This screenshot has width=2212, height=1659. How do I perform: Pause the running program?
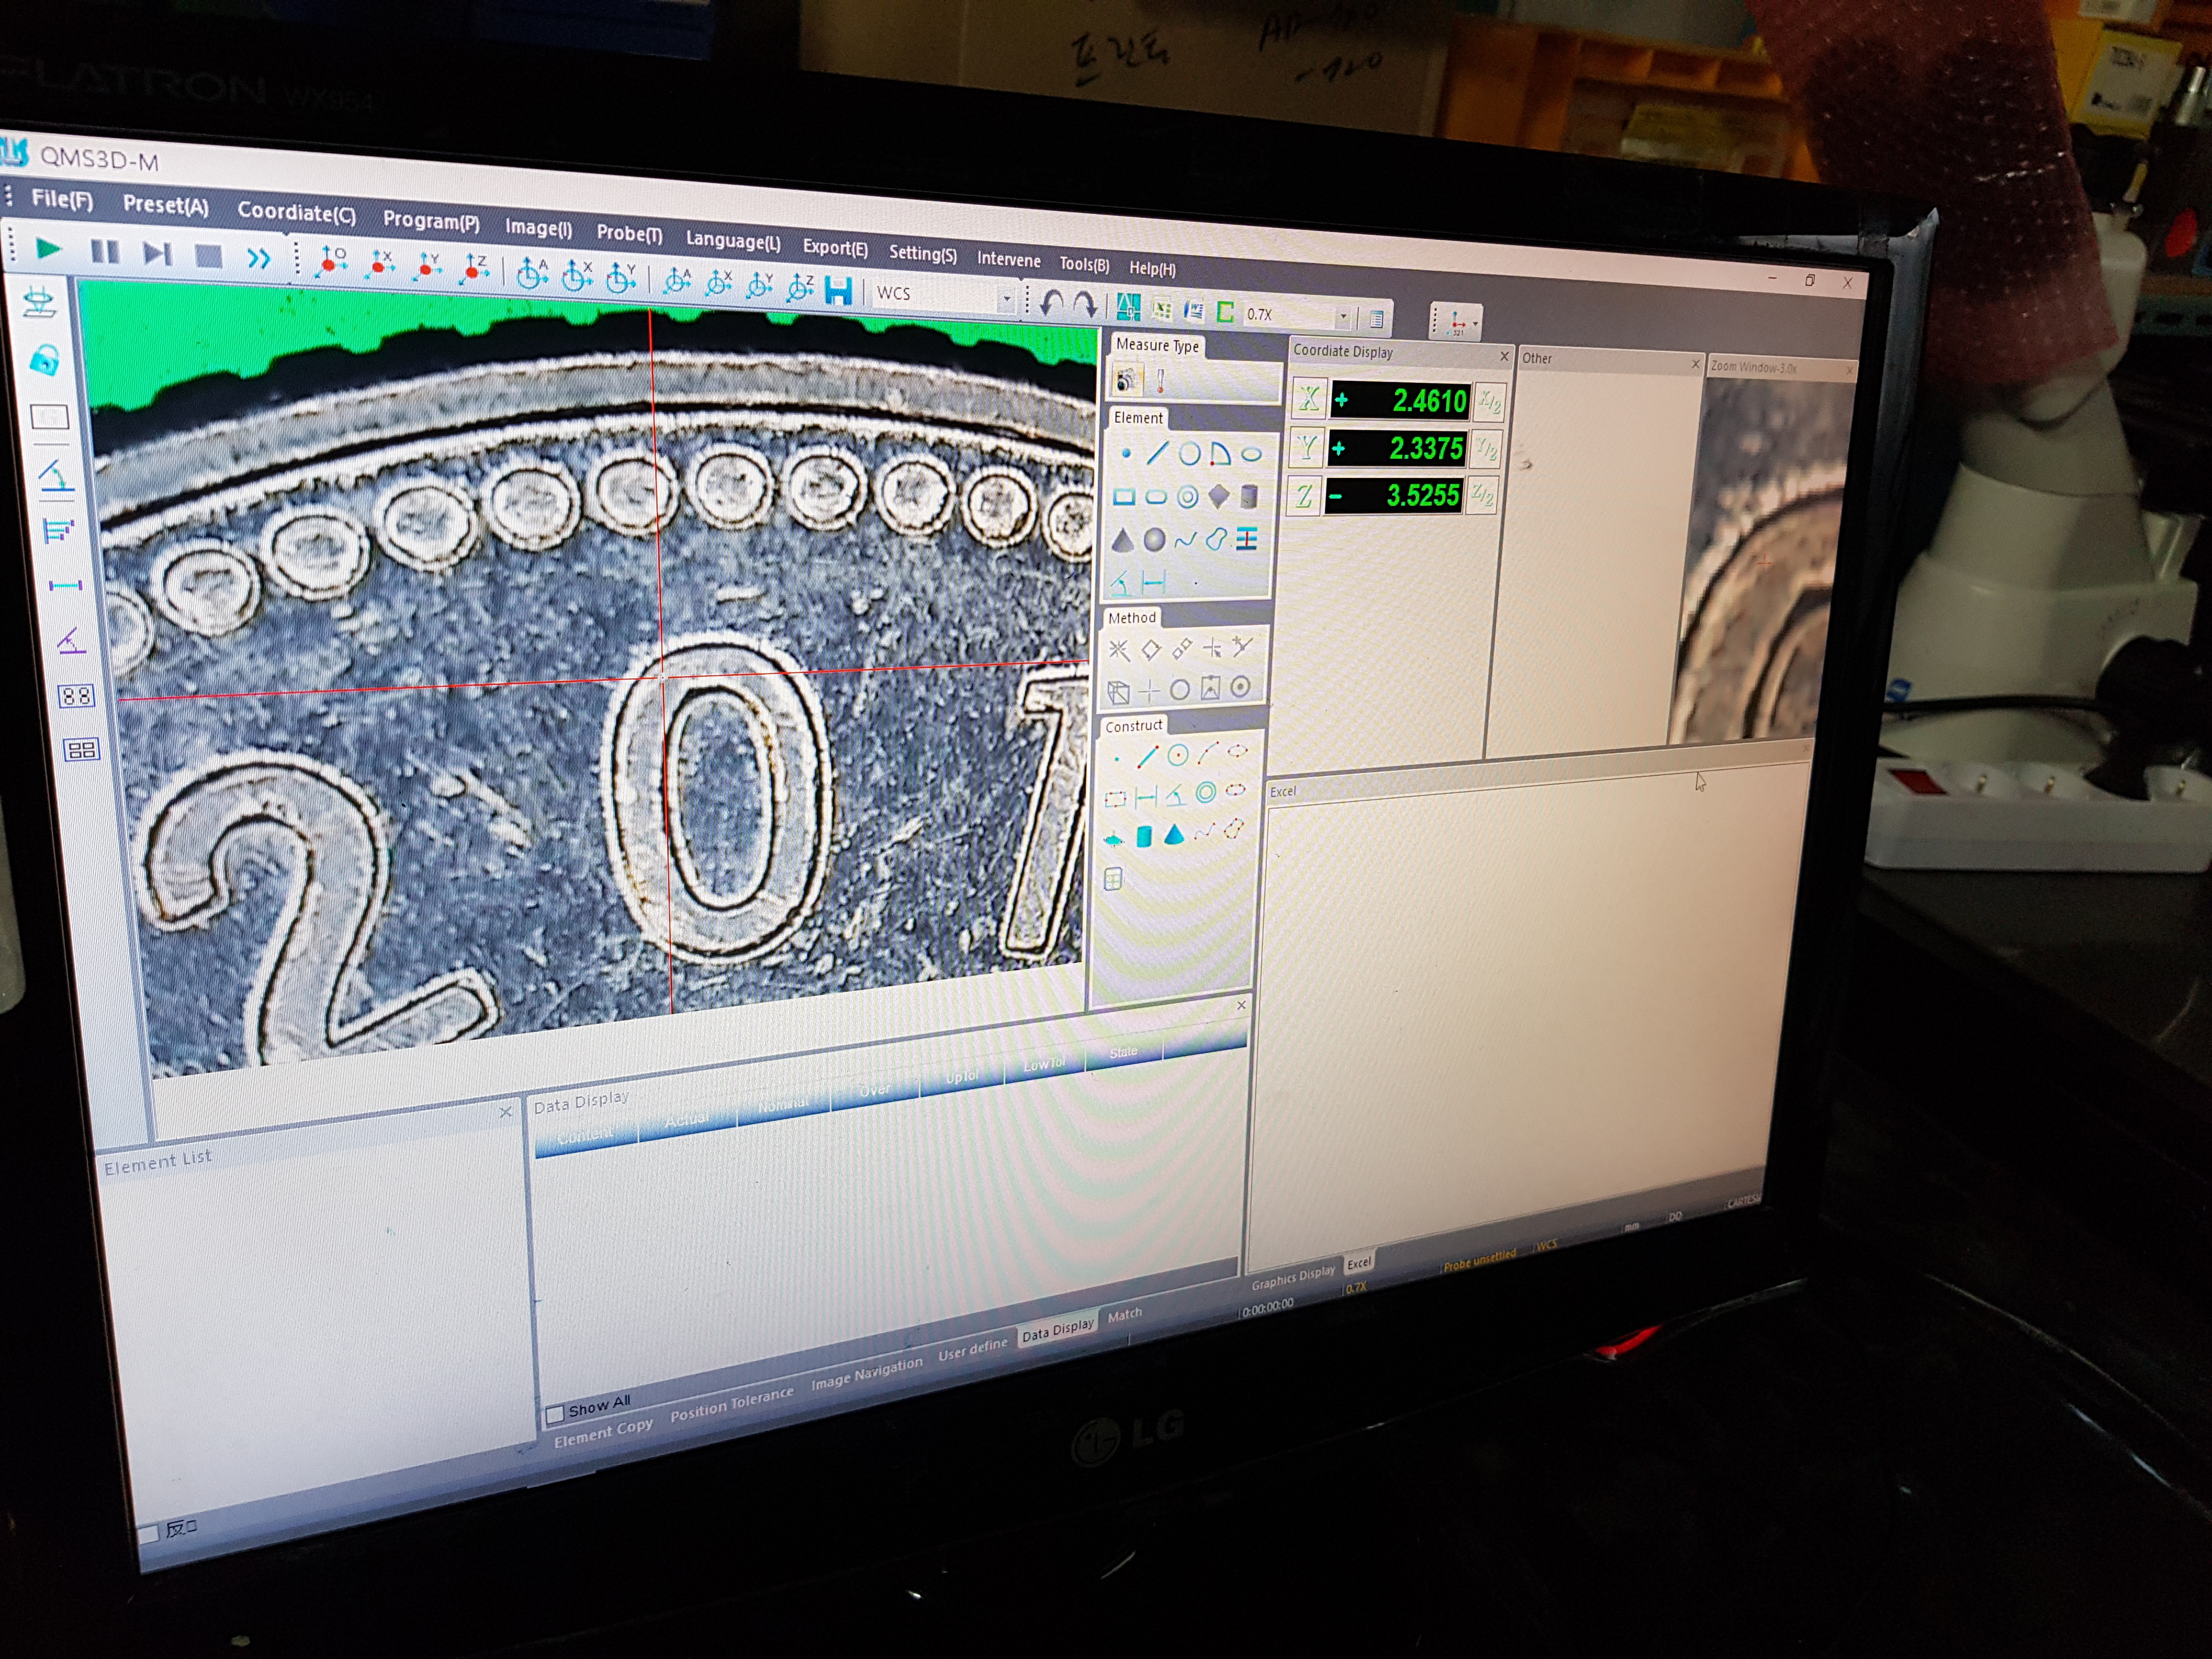pos(104,251)
